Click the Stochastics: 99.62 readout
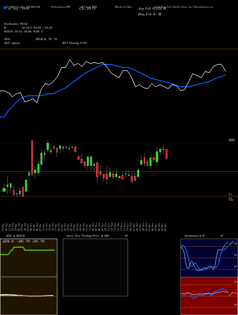This screenshot has height=315, width=238. pos(16,24)
